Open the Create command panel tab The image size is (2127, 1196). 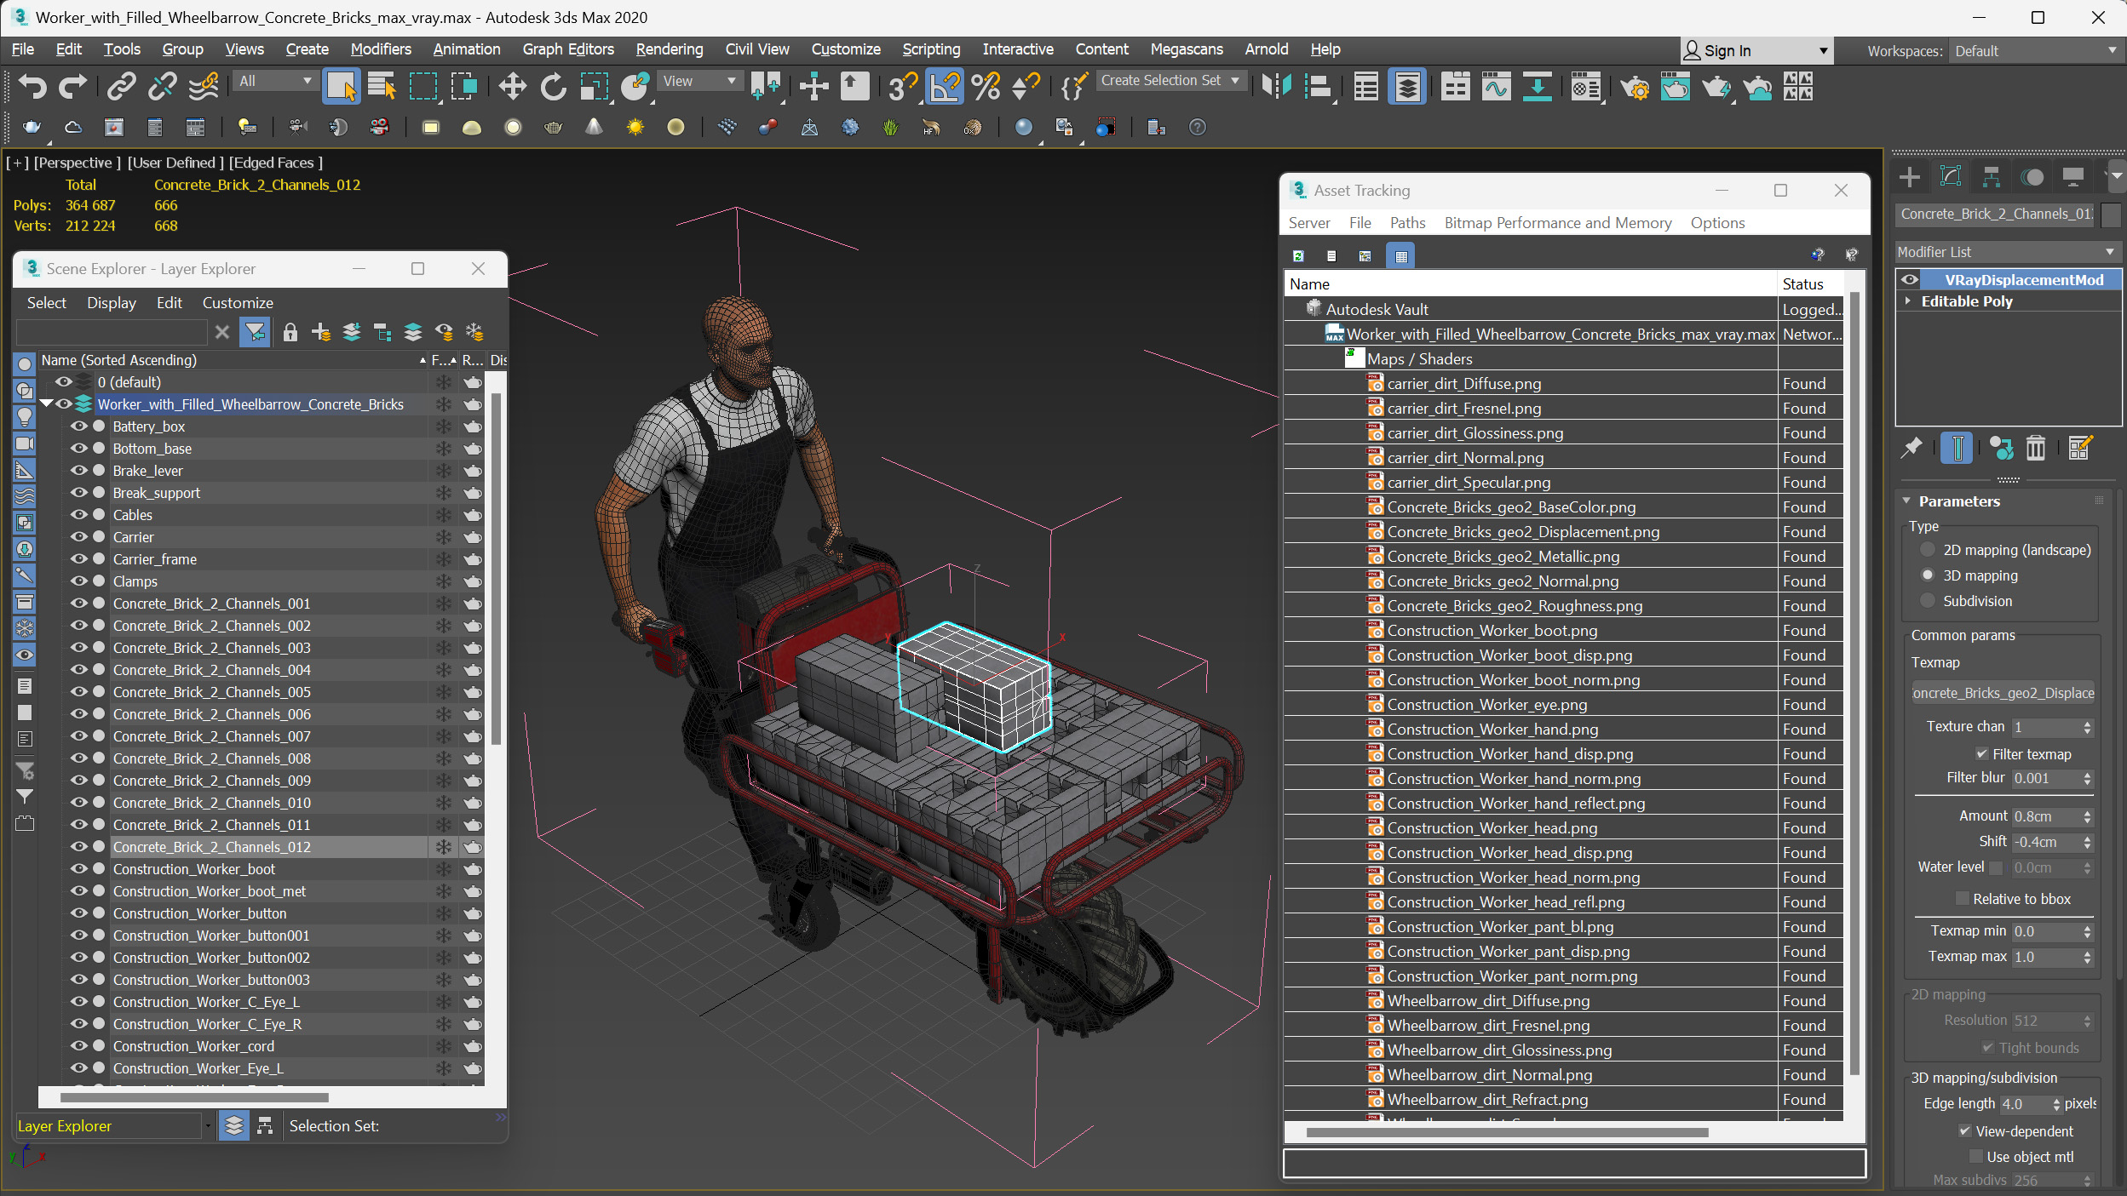coord(1910,177)
